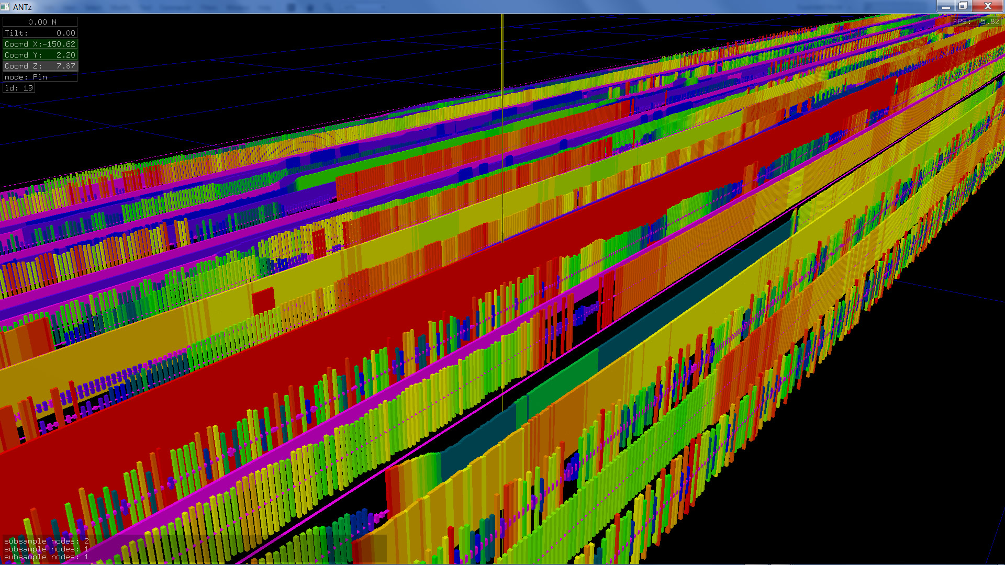Select the Tilt value box
The image size is (1005, 565).
pyautogui.click(x=40, y=33)
